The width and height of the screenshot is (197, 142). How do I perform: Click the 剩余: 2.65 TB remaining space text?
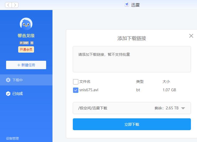[x=166, y=108]
